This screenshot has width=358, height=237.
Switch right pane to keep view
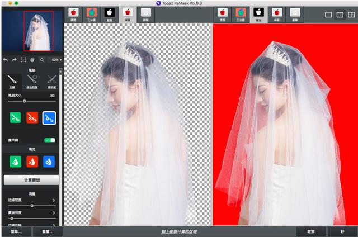[277, 15]
